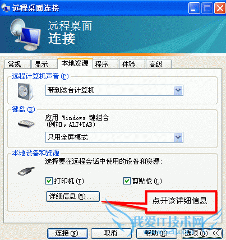This screenshot has width=226, height=240.
Task: Toggle the 打印机 (T) checkbox
Action: point(49,181)
